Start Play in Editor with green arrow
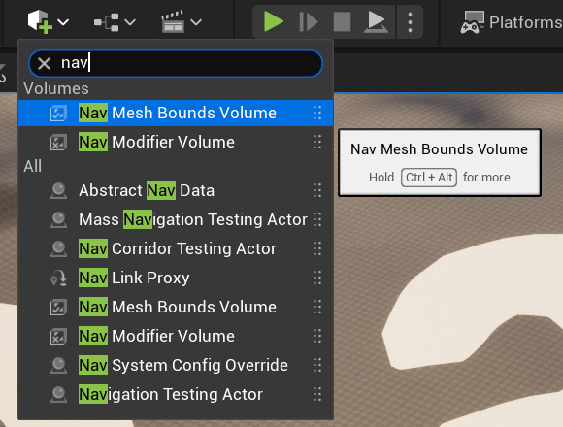The height and width of the screenshot is (427, 563). click(273, 21)
